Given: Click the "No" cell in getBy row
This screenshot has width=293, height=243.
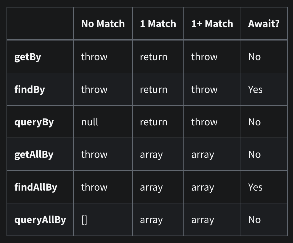Looking at the screenshot, I should [254, 57].
